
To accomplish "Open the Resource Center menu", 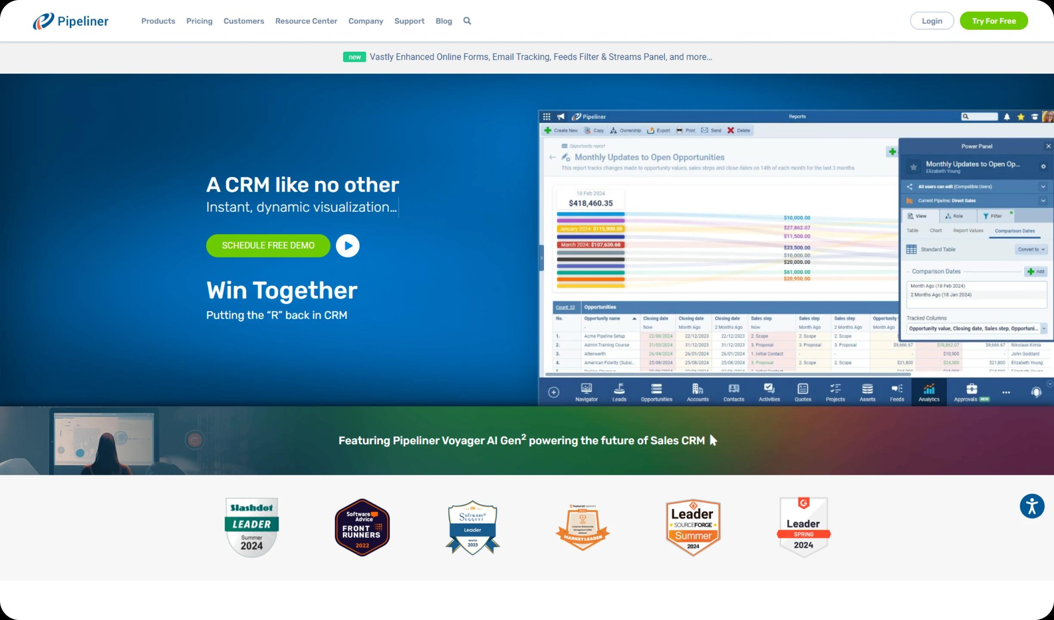I will click(x=306, y=21).
